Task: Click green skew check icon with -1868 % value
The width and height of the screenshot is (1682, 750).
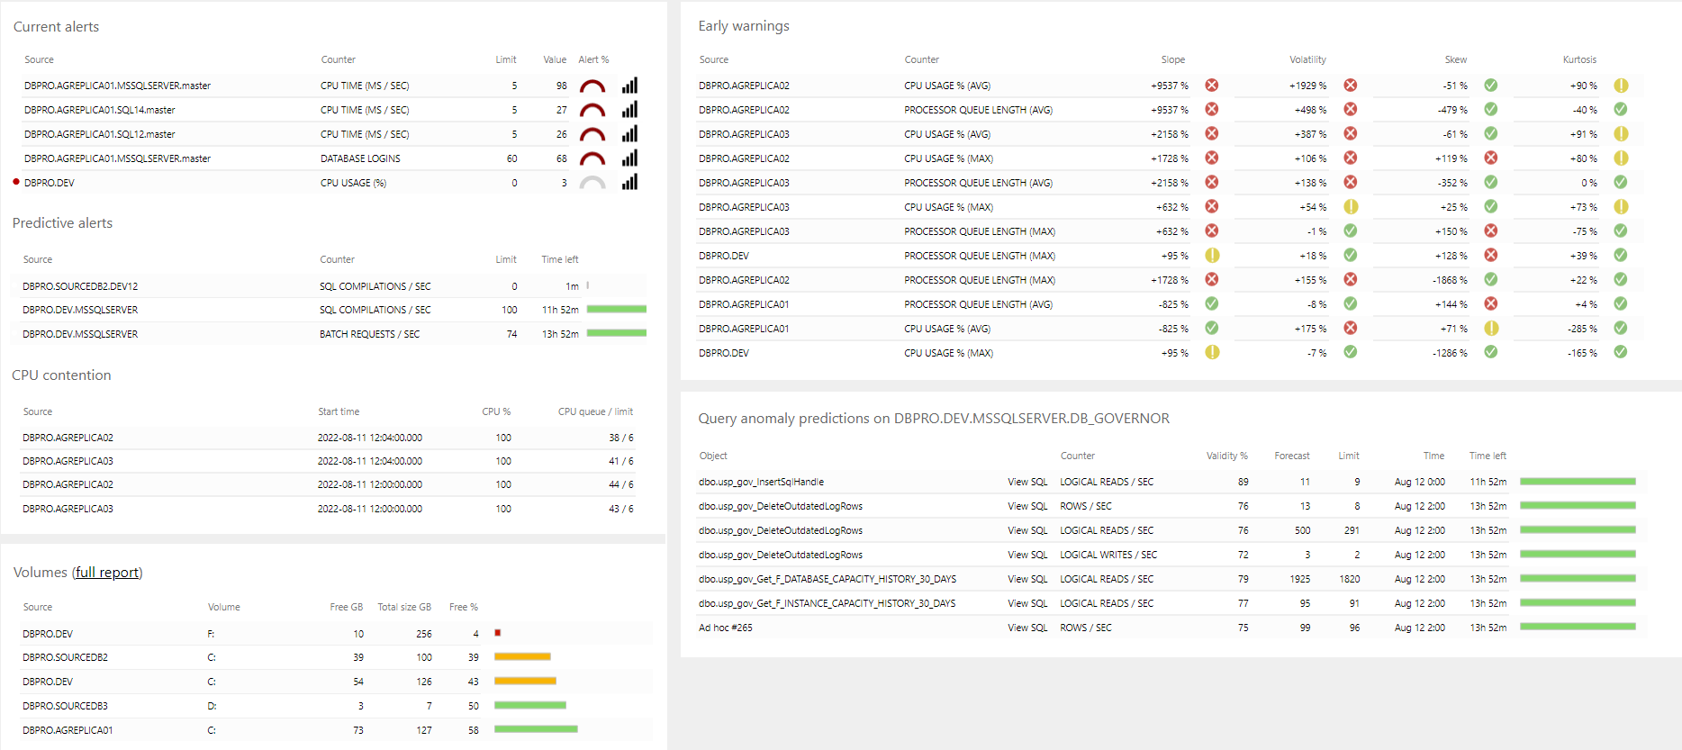Action: 1491,279
